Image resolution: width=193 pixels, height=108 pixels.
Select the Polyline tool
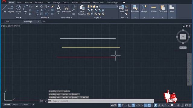(x=11, y=9)
